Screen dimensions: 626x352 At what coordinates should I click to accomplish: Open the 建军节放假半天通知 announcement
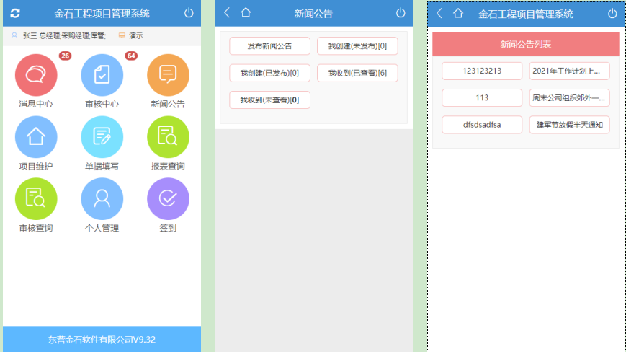[569, 125]
